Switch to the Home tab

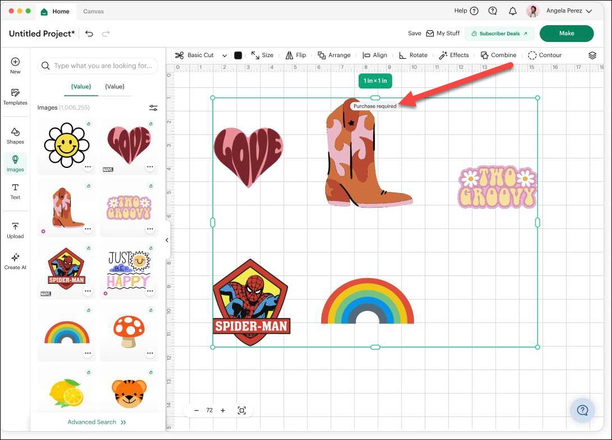pyautogui.click(x=55, y=11)
